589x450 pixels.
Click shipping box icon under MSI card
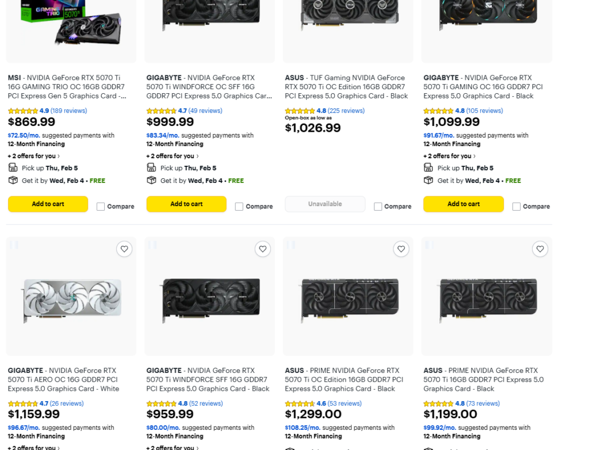[x=13, y=180]
